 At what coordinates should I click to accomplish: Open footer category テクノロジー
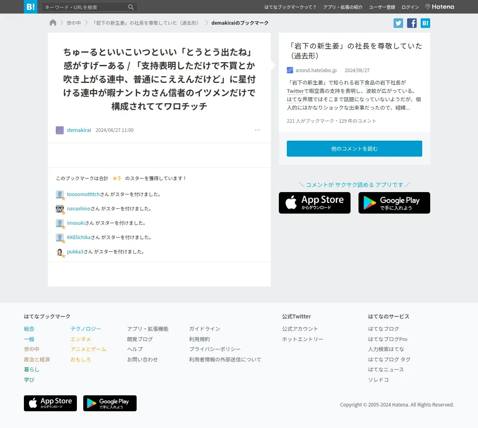pyautogui.click(x=86, y=329)
